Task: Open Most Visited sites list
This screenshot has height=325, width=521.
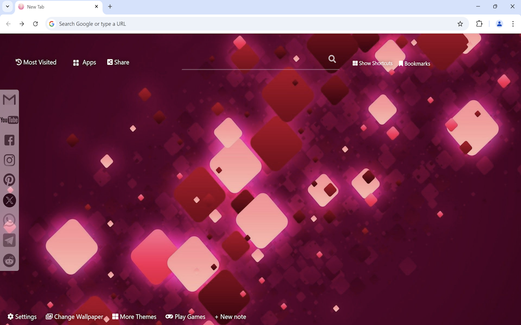Action: coord(36,62)
